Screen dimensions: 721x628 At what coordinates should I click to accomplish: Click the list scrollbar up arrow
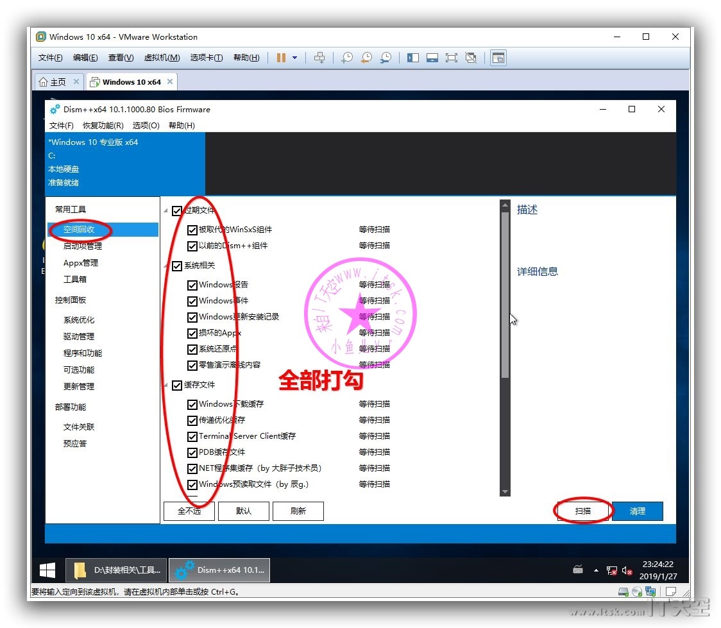(505, 205)
